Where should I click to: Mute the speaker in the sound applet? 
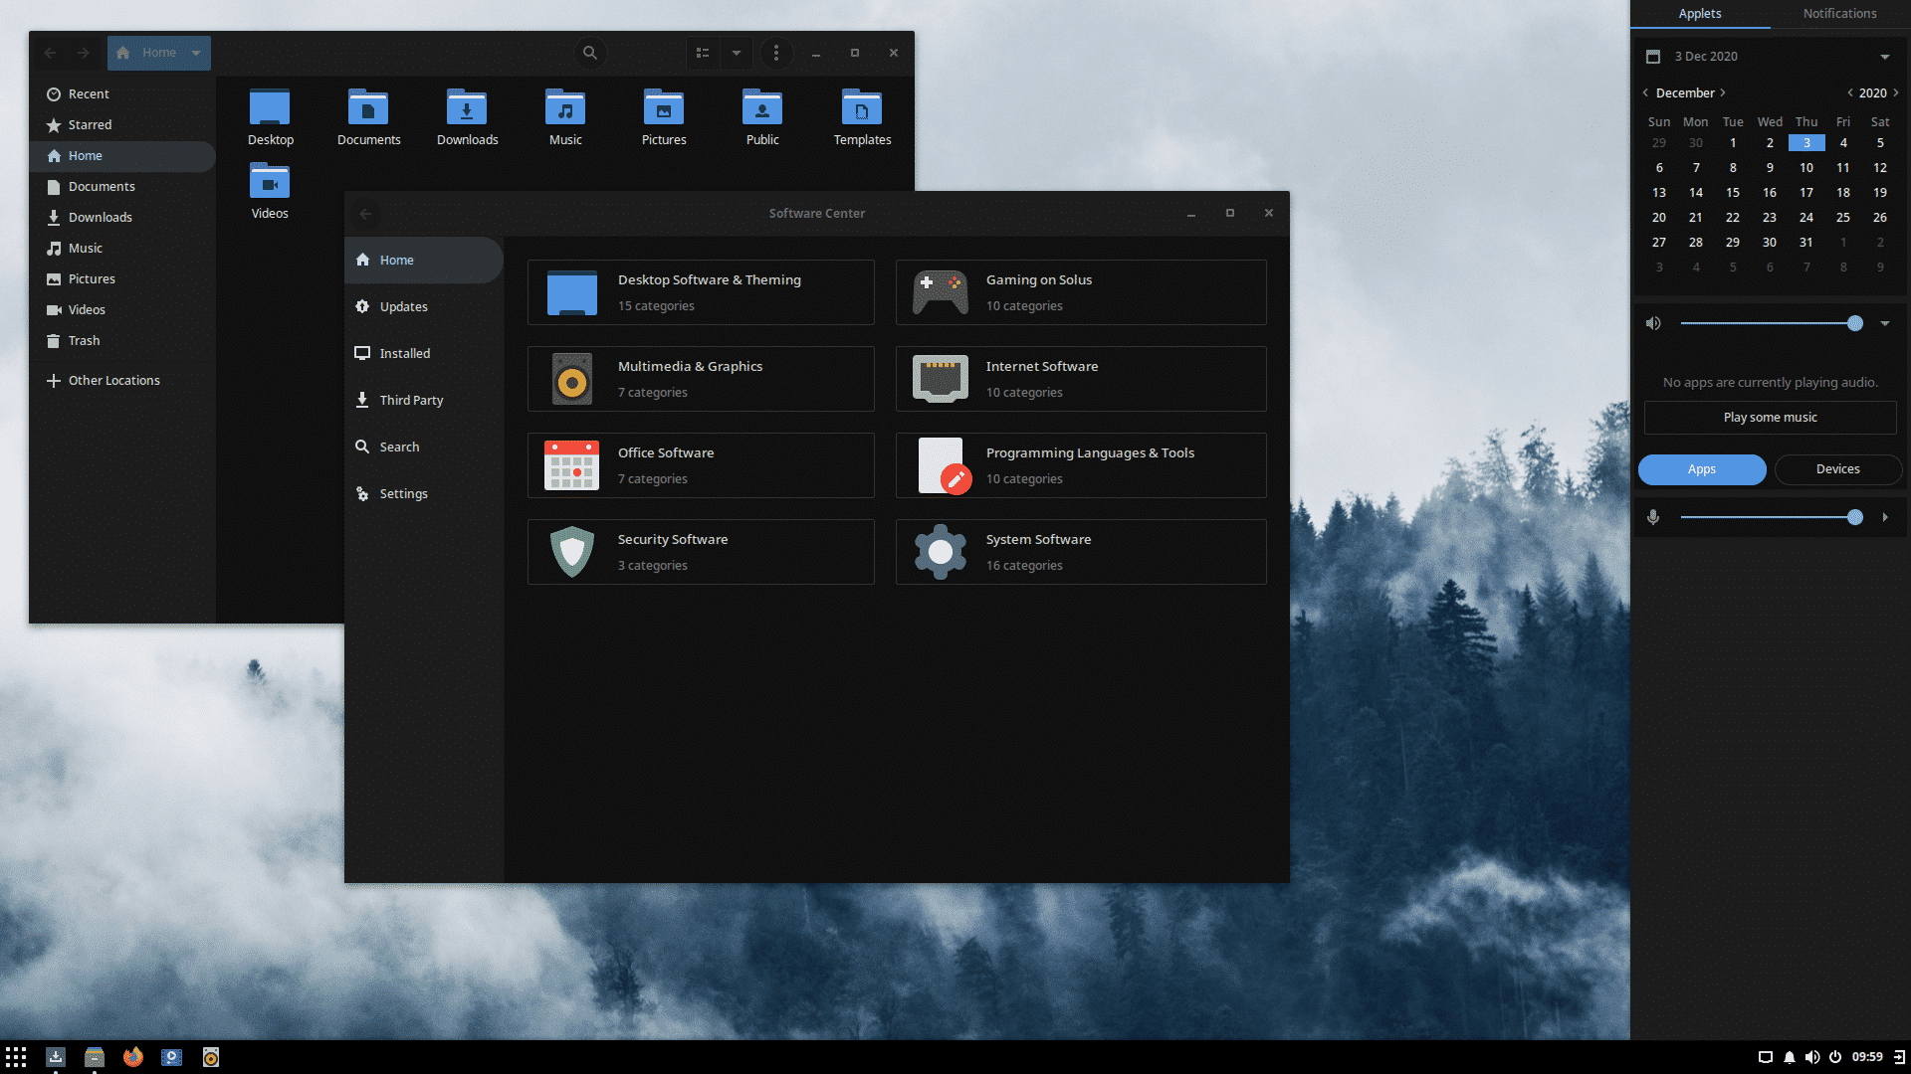pyautogui.click(x=1653, y=322)
